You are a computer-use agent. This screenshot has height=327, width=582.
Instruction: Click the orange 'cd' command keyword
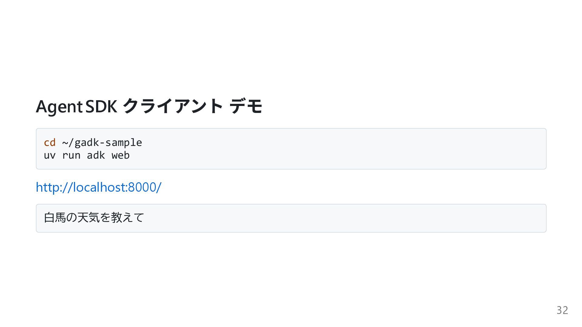[x=50, y=143]
